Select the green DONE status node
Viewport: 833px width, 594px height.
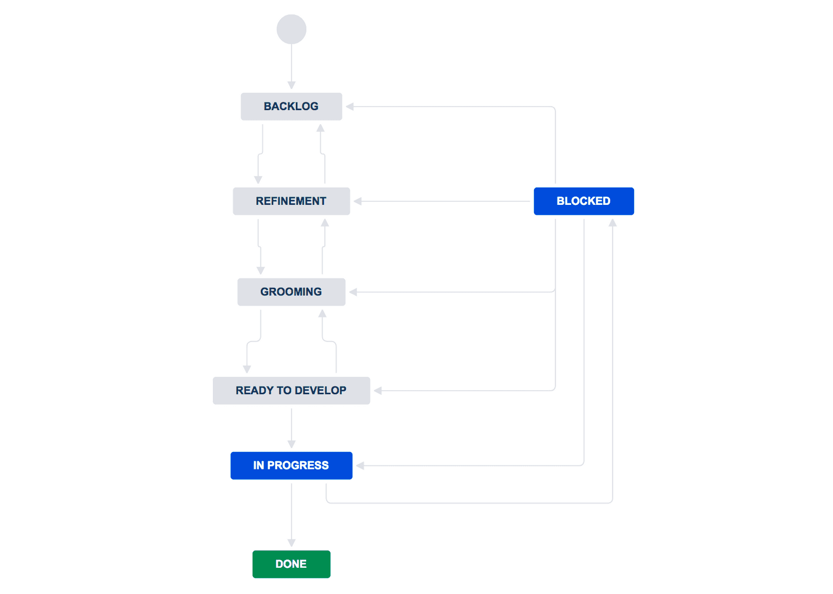click(291, 564)
